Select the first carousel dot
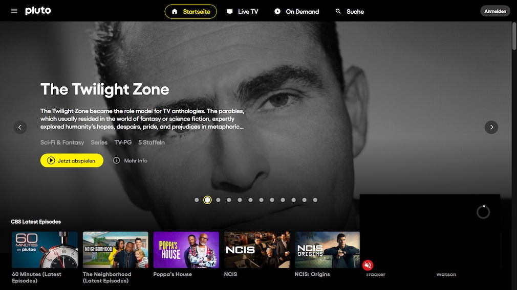Viewport: 517px width, 290px height. pyautogui.click(x=197, y=200)
